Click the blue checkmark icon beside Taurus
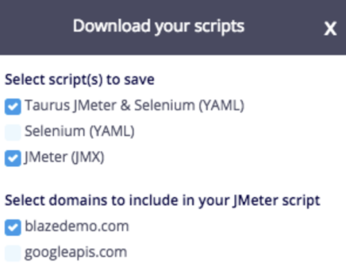Screen dimensions: 346x271 tap(13, 106)
